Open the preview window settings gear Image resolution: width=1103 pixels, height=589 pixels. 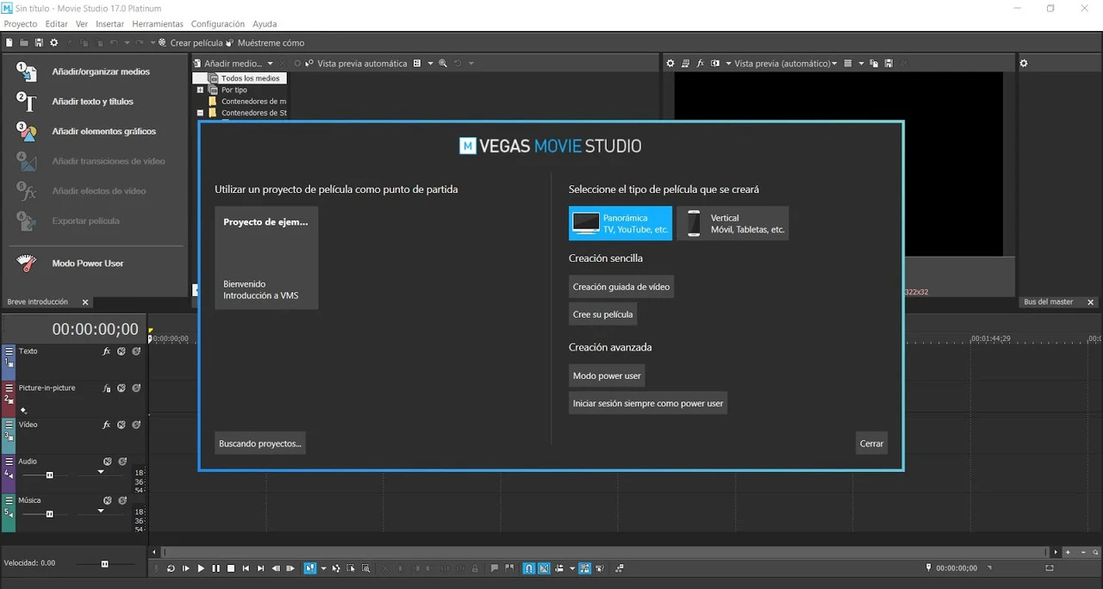coord(670,64)
